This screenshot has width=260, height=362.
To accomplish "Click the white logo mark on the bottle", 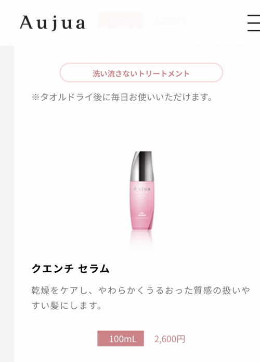I will [x=142, y=214].
